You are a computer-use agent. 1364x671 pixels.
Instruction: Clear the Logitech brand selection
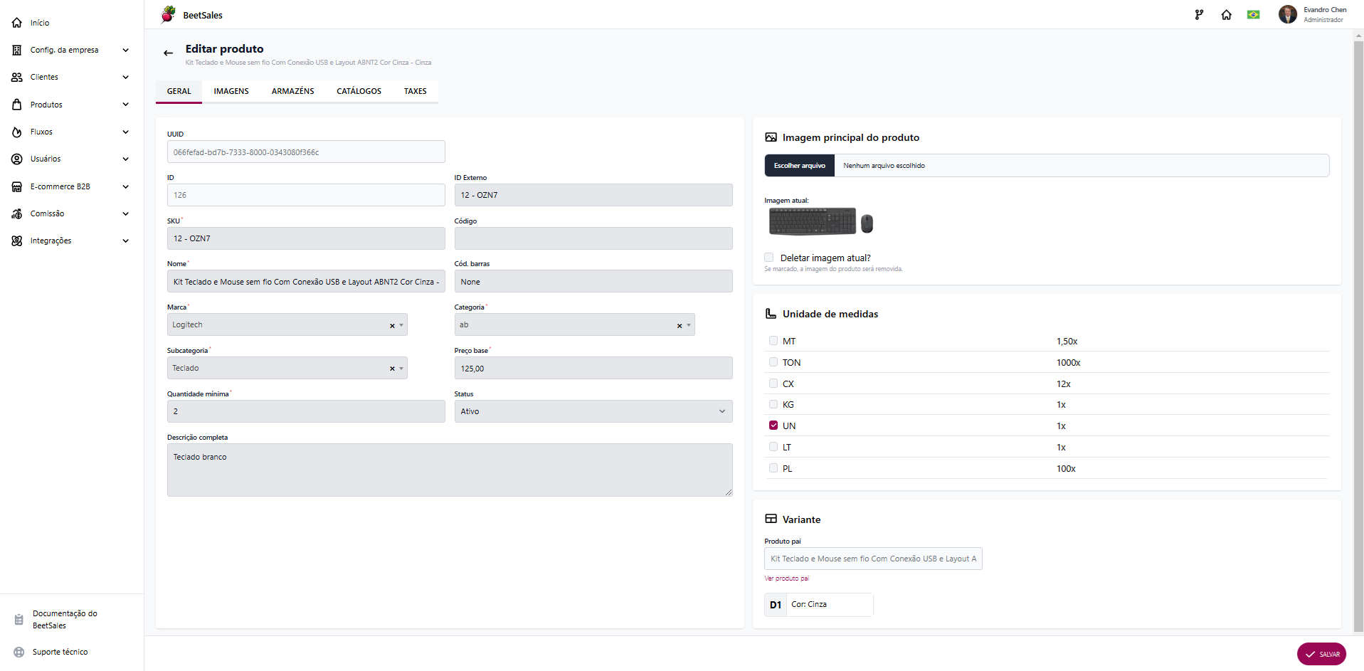392,325
